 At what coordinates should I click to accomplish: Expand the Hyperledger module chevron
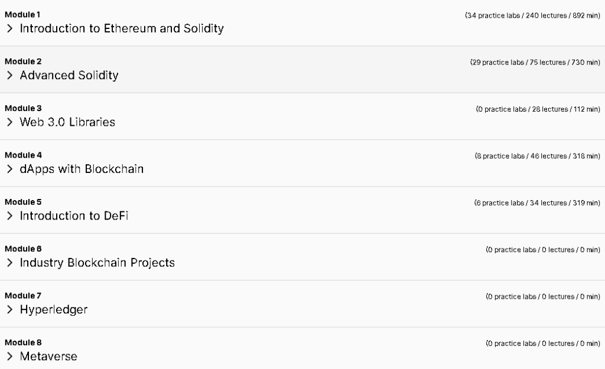point(10,309)
